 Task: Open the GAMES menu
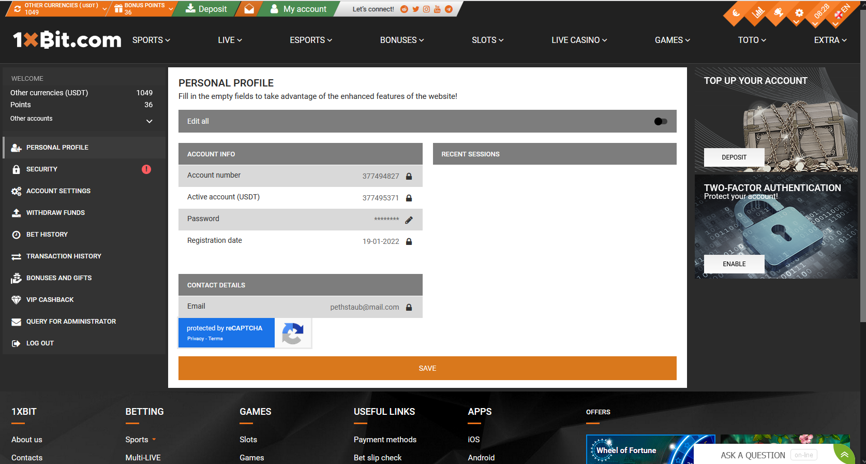click(673, 40)
